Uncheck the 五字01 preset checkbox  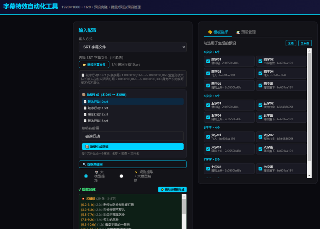pyautogui.click(x=208, y=105)
